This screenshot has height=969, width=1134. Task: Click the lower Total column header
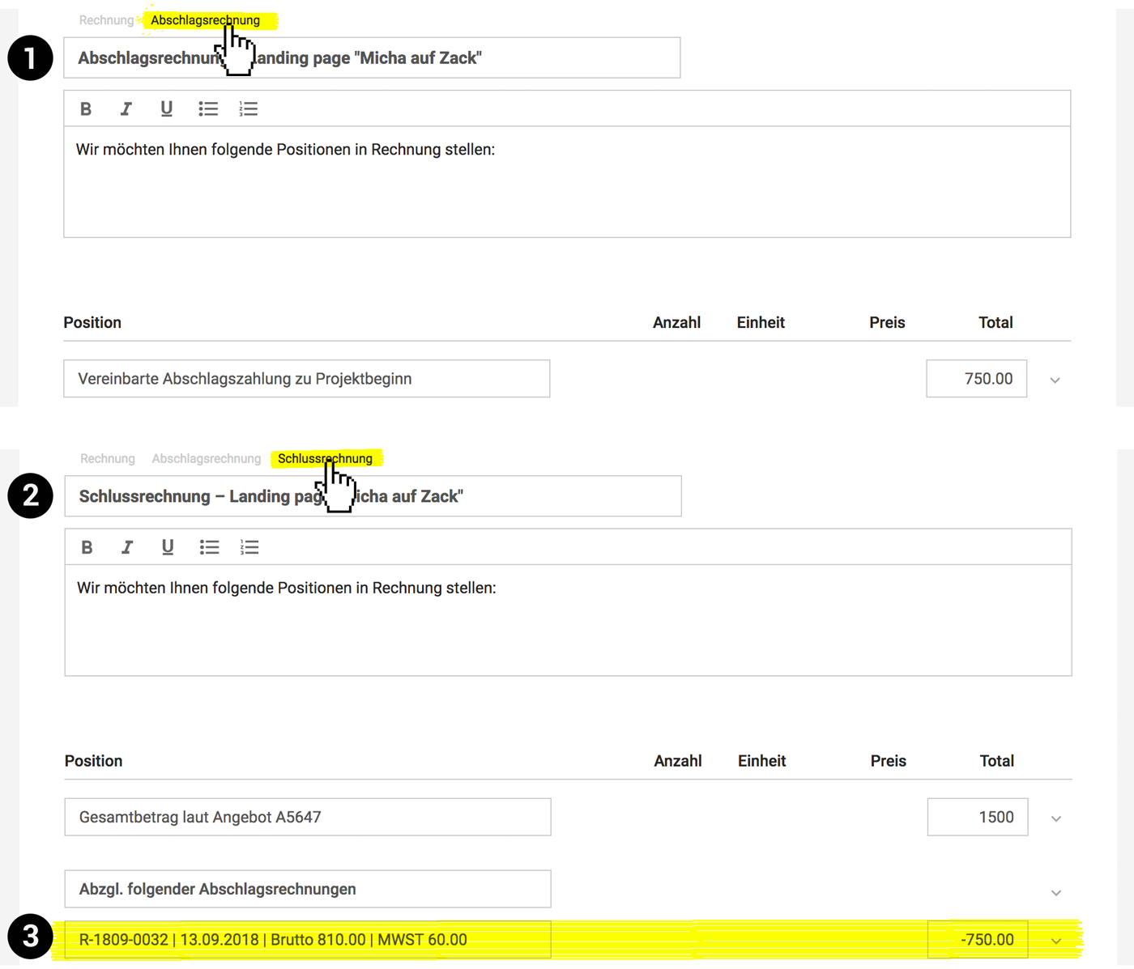click(996, 761)
